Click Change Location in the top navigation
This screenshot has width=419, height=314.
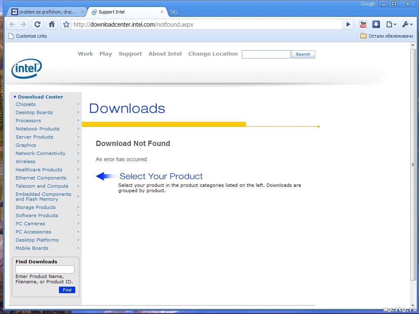pyautogui.click(x=213, y=54)
